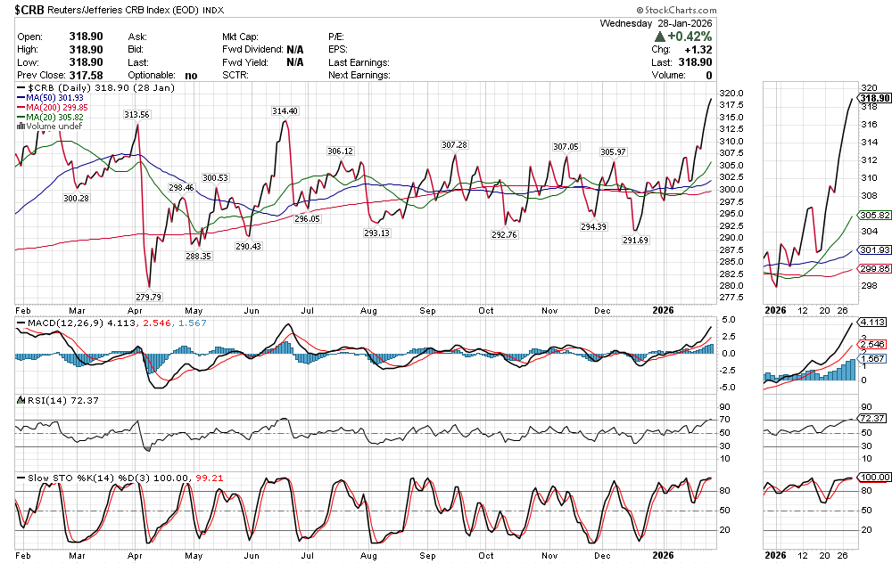Image resolution: width=892 pixels, height=564 pixels.
Task: Click the 72.37 RSI value tag
Action: (874, 419)
